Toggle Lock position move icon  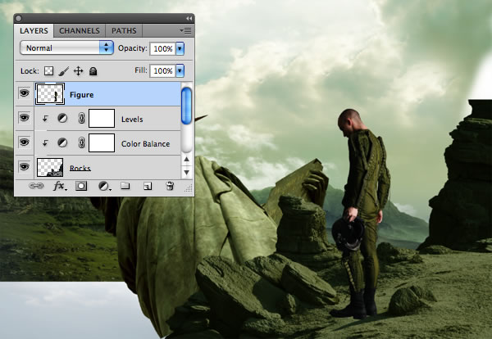(x=78, y=71)
